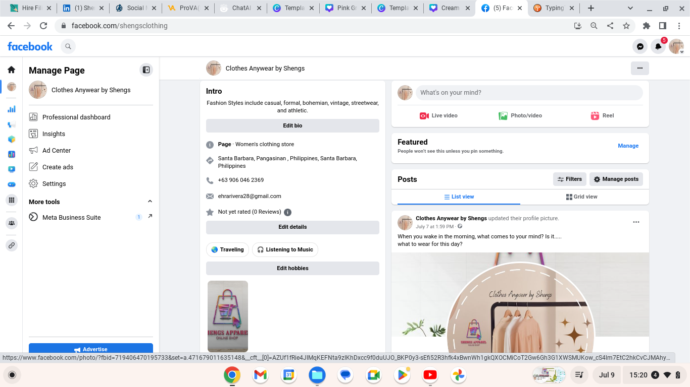Image resolution: width=690 pixels, height=387 pixels.
Task: Select the Traveling hobby chip
Action: 227,249
